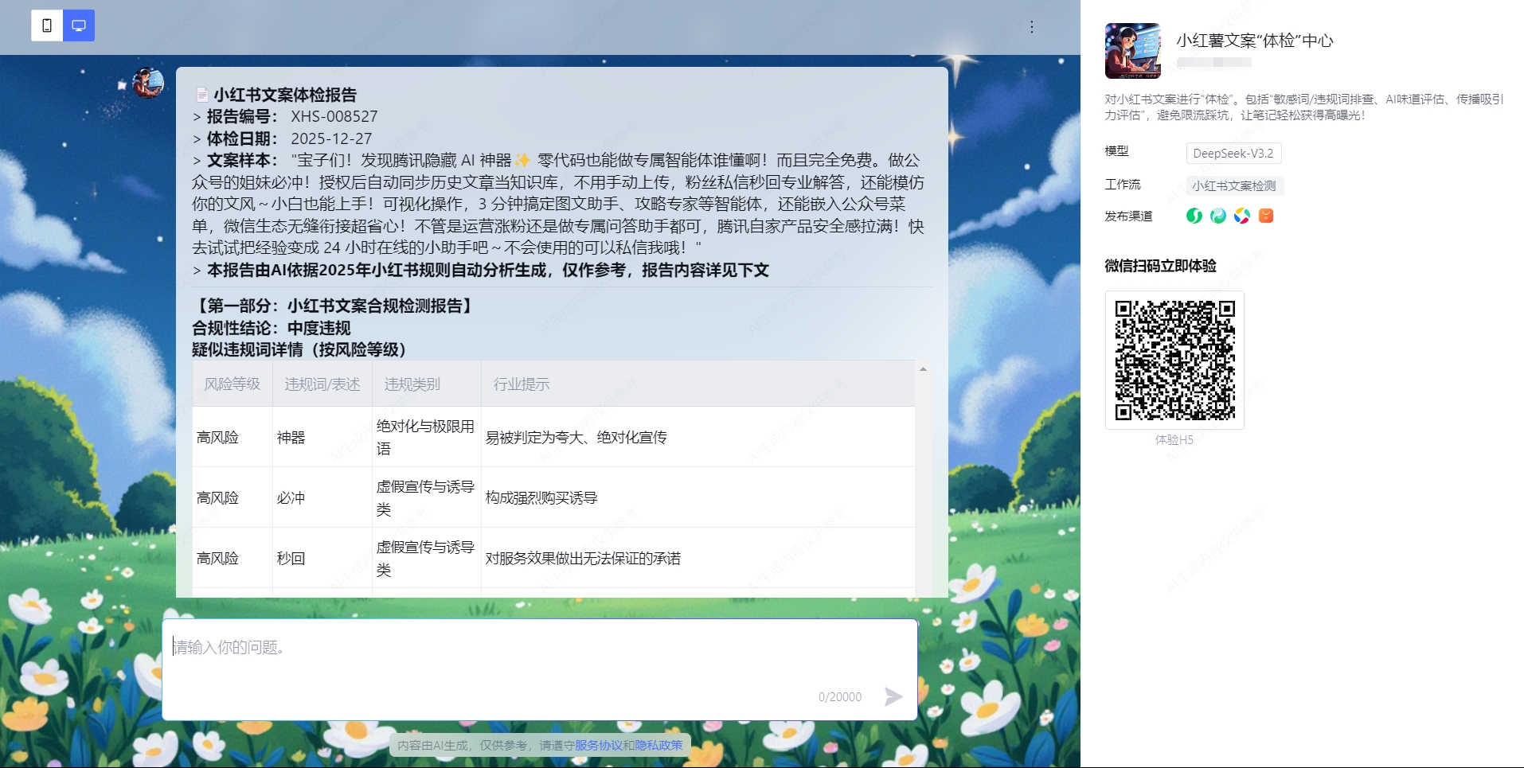The width and height of the screenshot is (1524, 768).
Task: Click the 【第一部分：小红书文案合规检测报告】 heading
Action: pos(334,306)
